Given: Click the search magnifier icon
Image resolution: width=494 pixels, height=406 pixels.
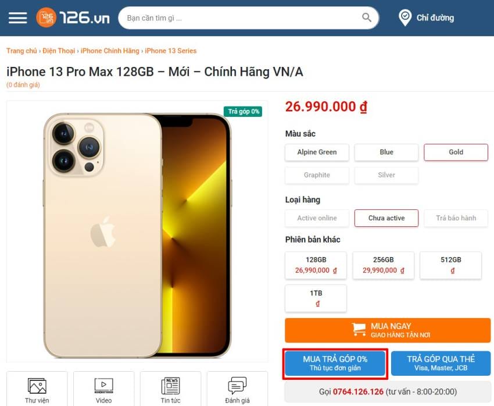Looking at the screenshot, I should pos(366,17).
